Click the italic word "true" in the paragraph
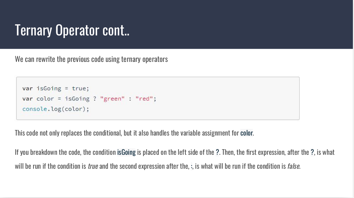354x198 pixels. [93, 166]
